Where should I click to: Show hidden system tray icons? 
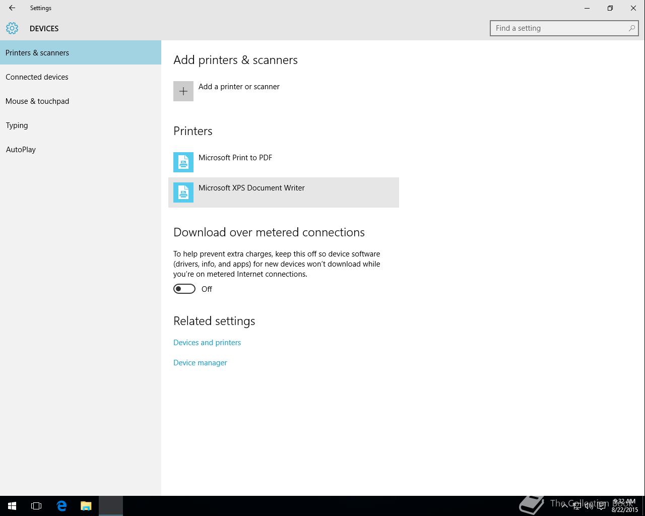(564, 506)
